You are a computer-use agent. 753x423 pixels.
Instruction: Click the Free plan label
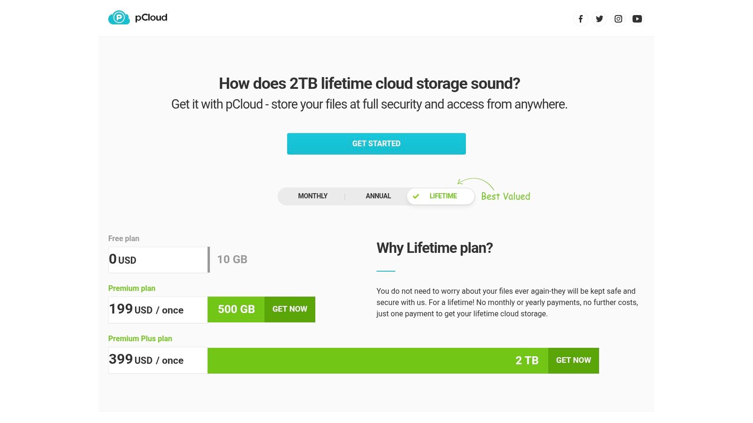click(123, 238)
